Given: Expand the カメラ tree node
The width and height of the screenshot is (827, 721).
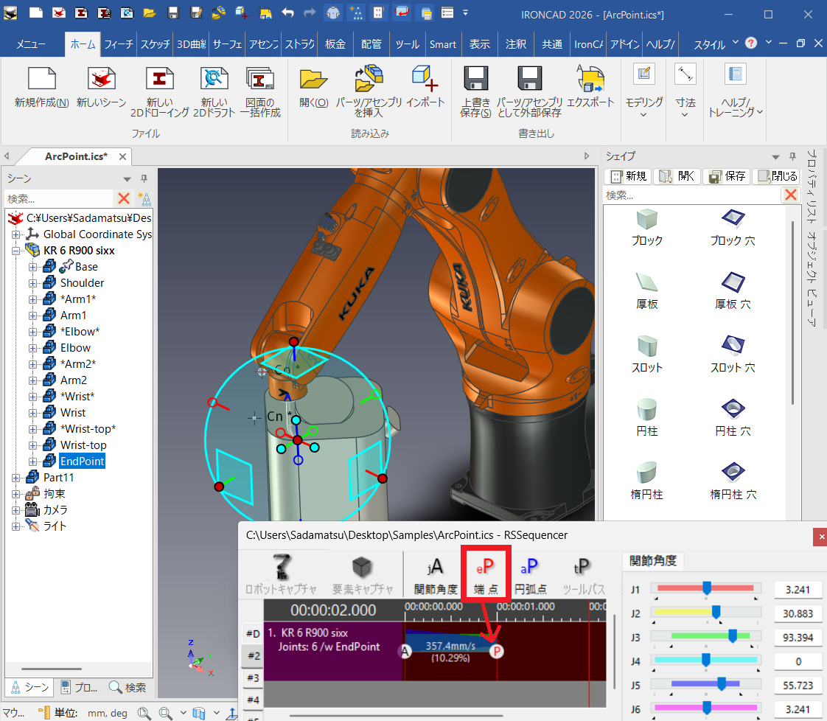Looking at the screenshot, I should (15, 510).
